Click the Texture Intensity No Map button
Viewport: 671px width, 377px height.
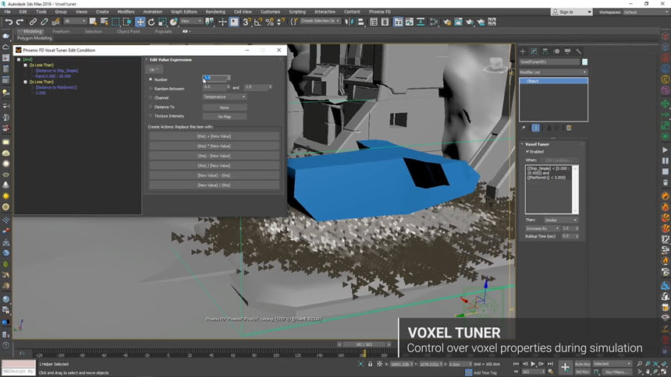(x=224, y=117)
